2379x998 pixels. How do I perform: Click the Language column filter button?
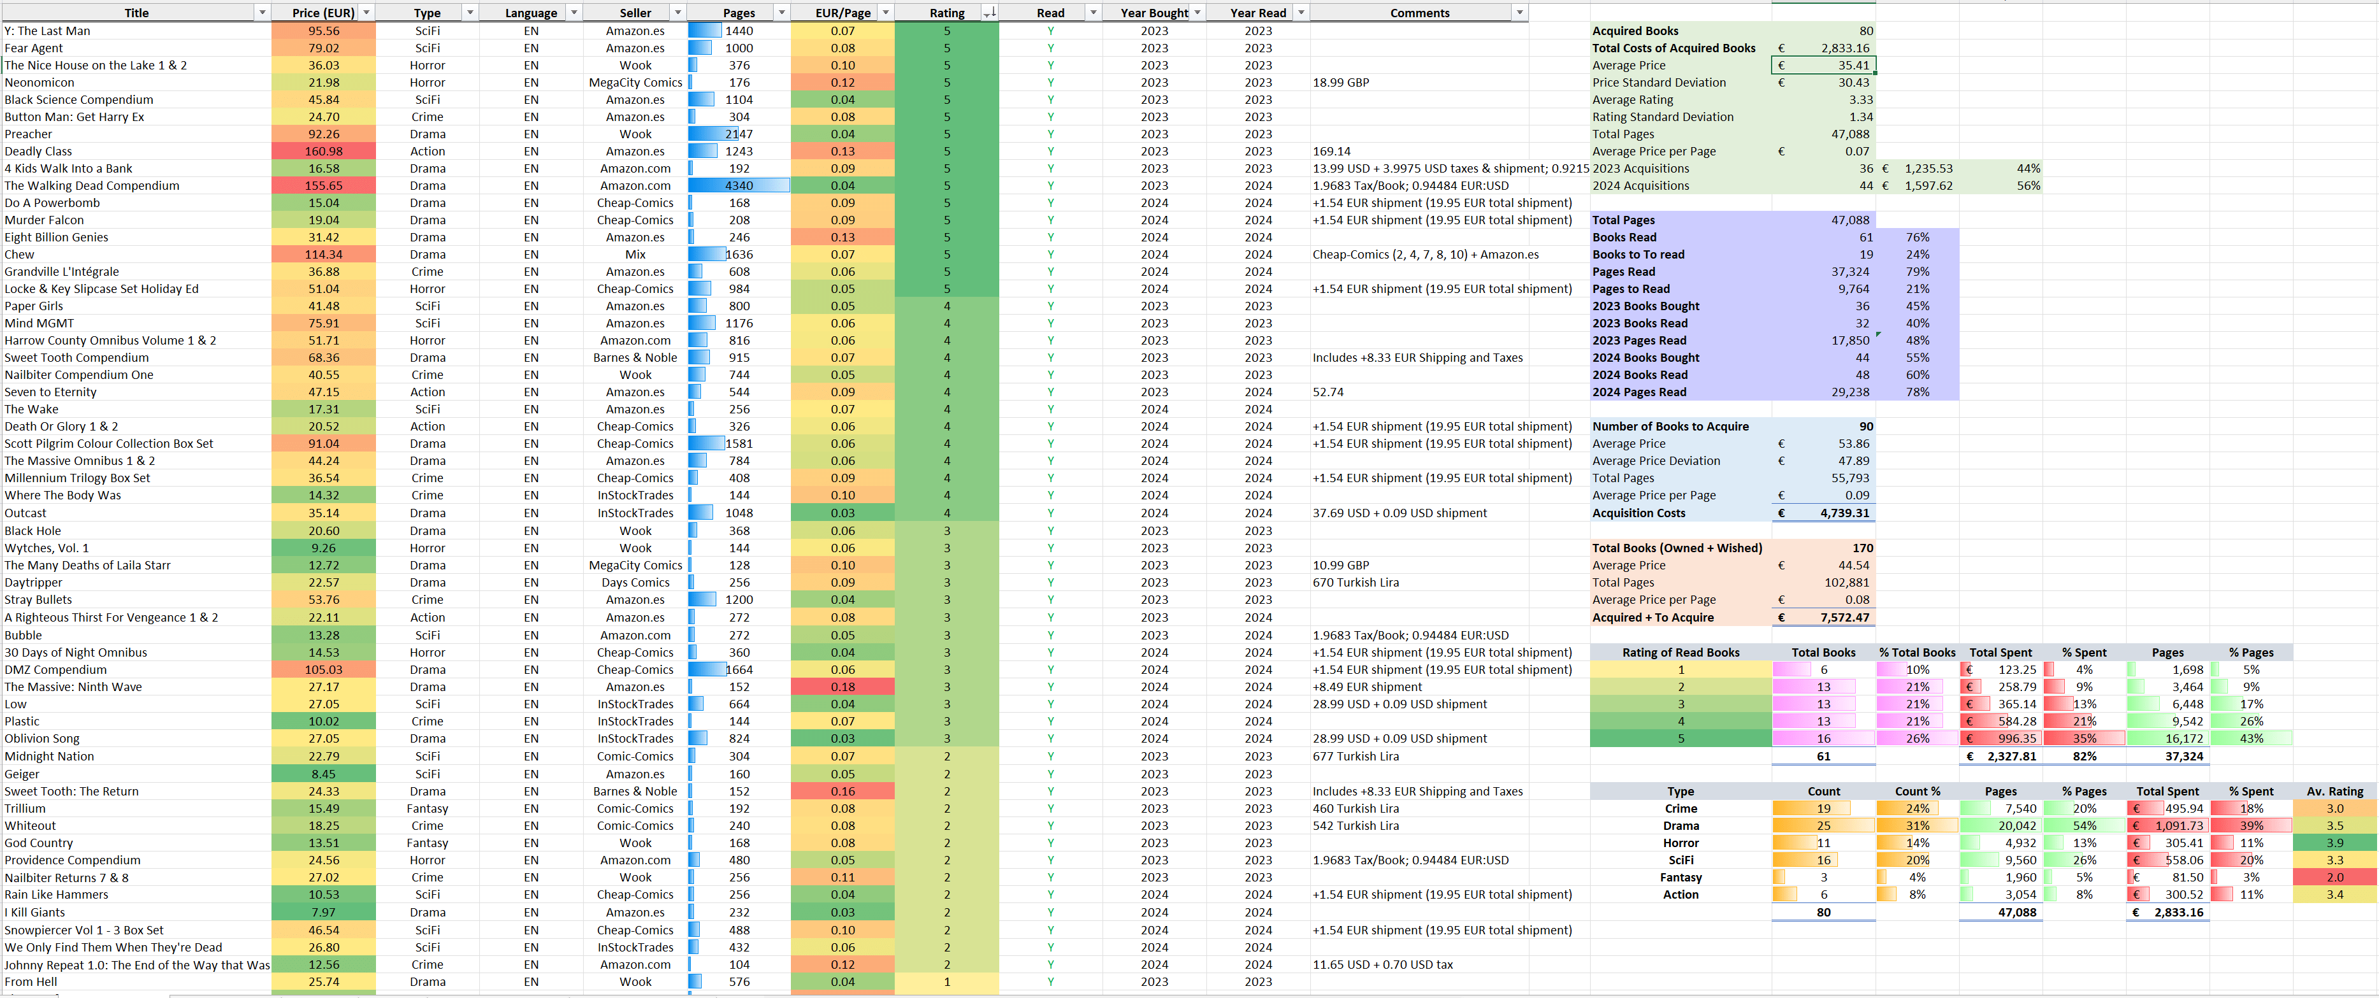[x=574, y=13]
